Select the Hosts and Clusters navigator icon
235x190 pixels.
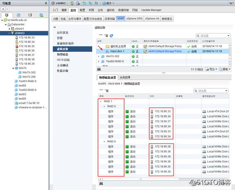[x=7, y=15]
